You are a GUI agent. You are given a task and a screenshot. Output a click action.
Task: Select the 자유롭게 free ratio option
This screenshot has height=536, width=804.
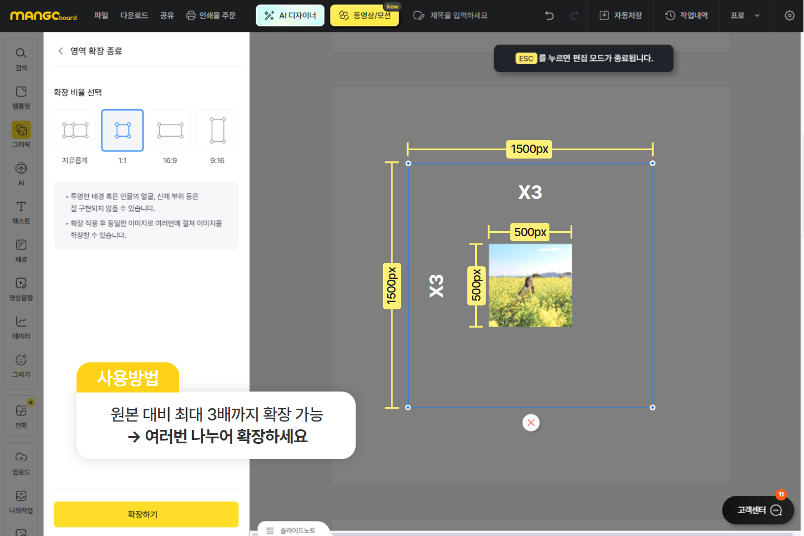[x=75, y=137]
